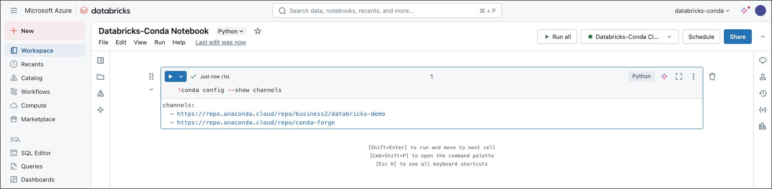Click the Schedule button
Viewport: 772px width, 189px height.
point(701,37)
